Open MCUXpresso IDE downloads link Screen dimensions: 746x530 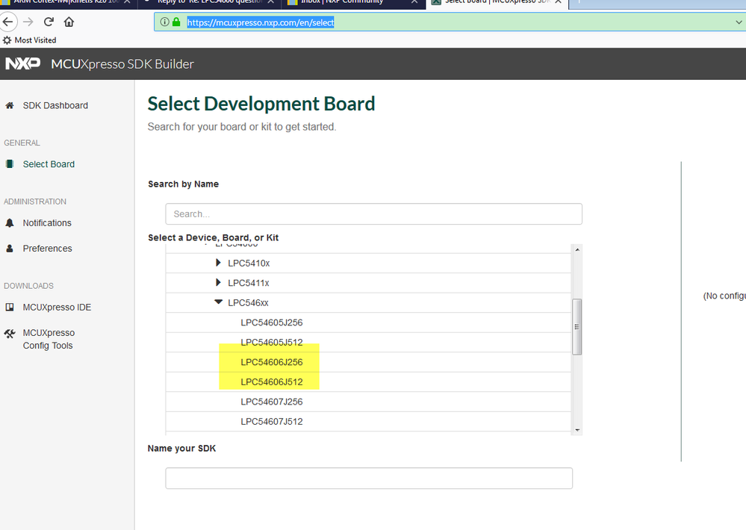57,308
